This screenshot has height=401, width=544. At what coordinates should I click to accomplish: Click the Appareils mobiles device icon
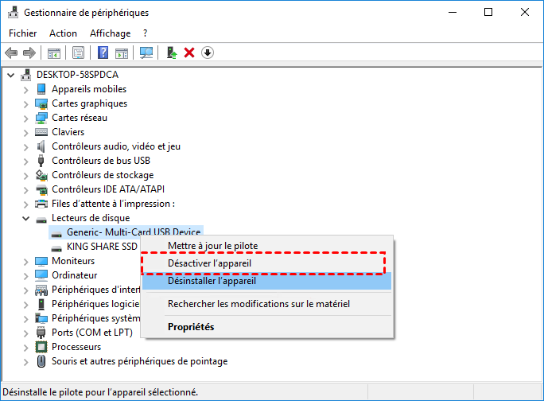click(41, 89)
